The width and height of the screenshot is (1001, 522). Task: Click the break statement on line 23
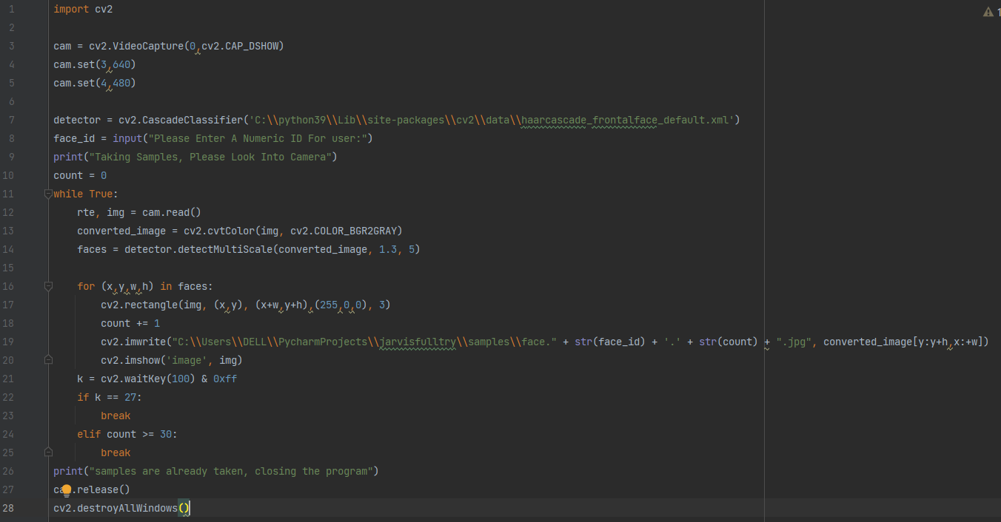(x=115, y=416)
